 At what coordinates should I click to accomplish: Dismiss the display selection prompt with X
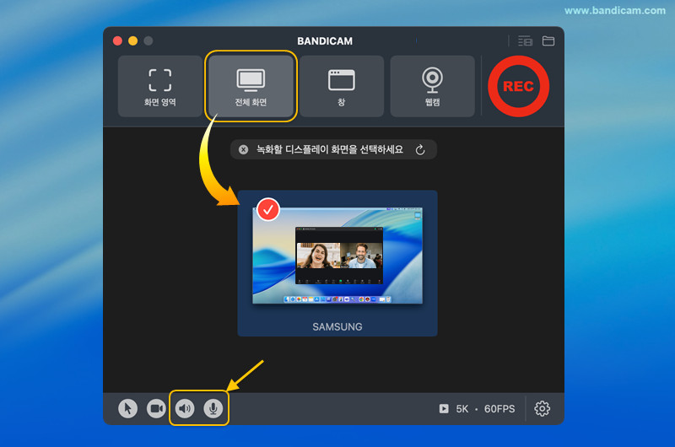tap(244, 149)
